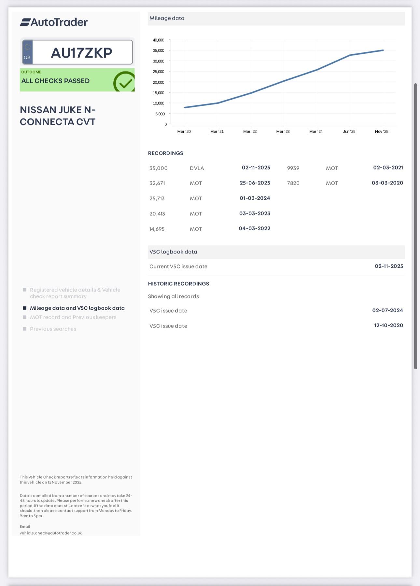This screenshot has width=420, height=586.
Task: Click the Current V5C issue date row
Action: 276,266
